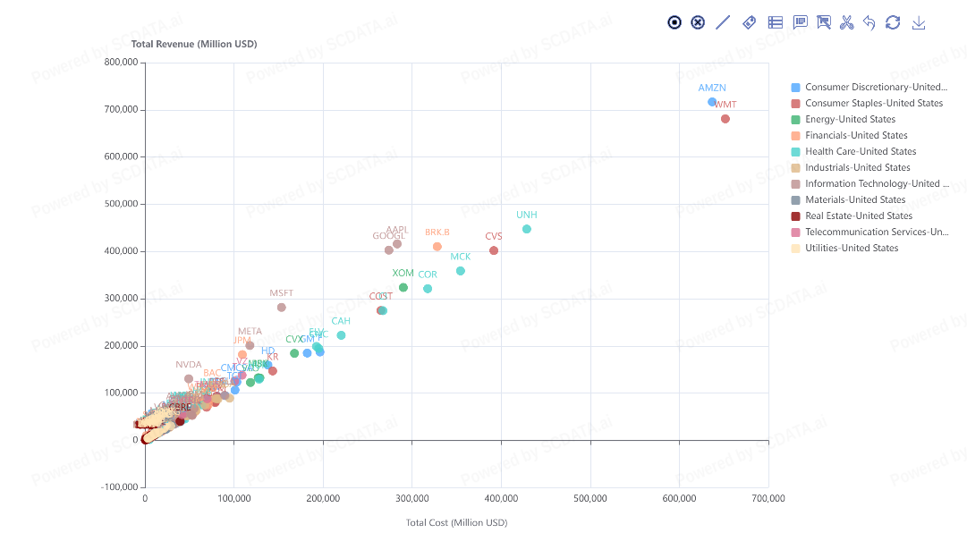Click the speech-bubble tooltip icon

click(800, 22)
